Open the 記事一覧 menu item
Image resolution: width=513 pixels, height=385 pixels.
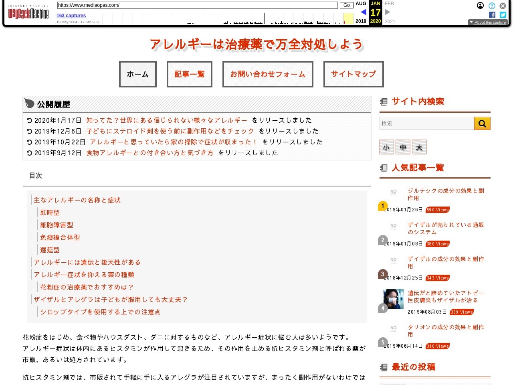click(x=189, y=74)
